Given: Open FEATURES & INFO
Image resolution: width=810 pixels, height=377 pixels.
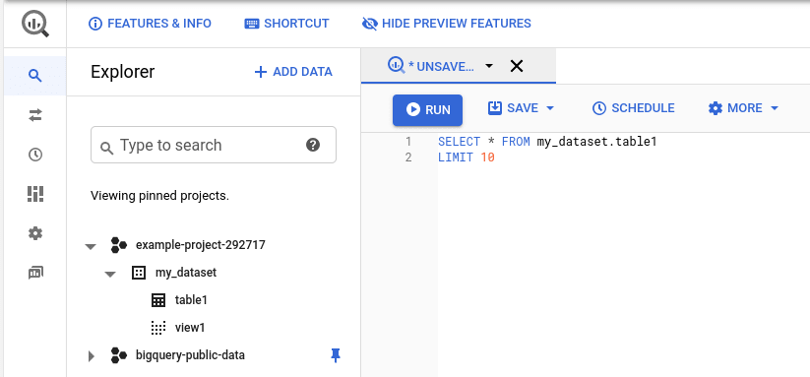Looking at the screenshot, I should (x=150, y=24).
